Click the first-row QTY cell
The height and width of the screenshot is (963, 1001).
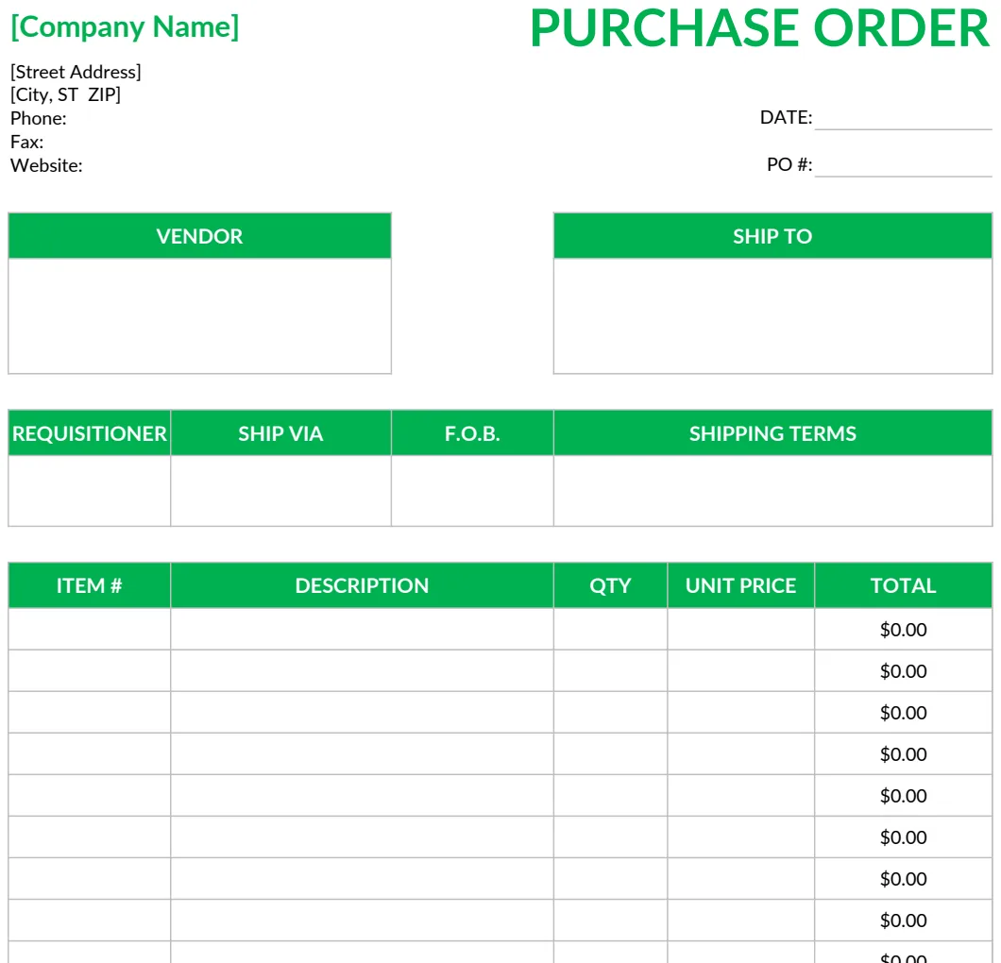pos(610,629)
